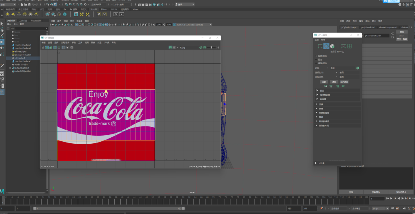Viewport: 415px width, 214px height.
Task: Click the Arnold standin create shelf icon
Action: coord(48,14)
